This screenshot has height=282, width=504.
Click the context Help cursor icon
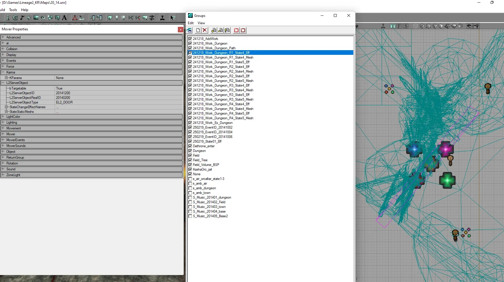173,18
